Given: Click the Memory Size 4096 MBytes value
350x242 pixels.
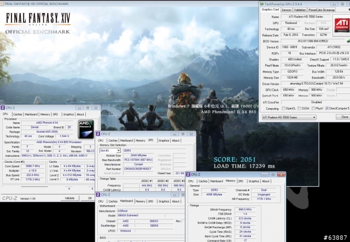Looking at the screenshot, I should pyautogui.click(x=214, y=194).
